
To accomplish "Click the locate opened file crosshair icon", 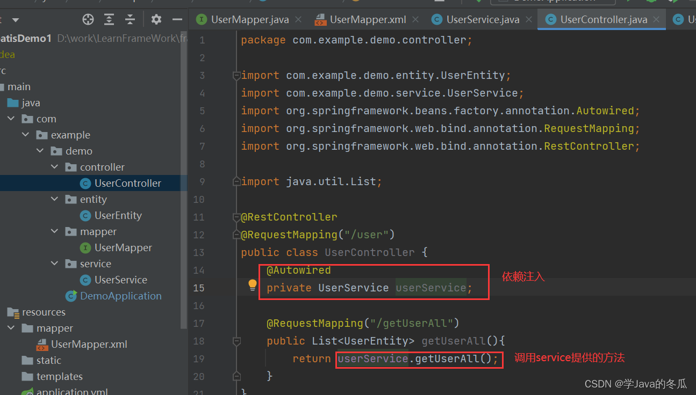I will (88, 20).
